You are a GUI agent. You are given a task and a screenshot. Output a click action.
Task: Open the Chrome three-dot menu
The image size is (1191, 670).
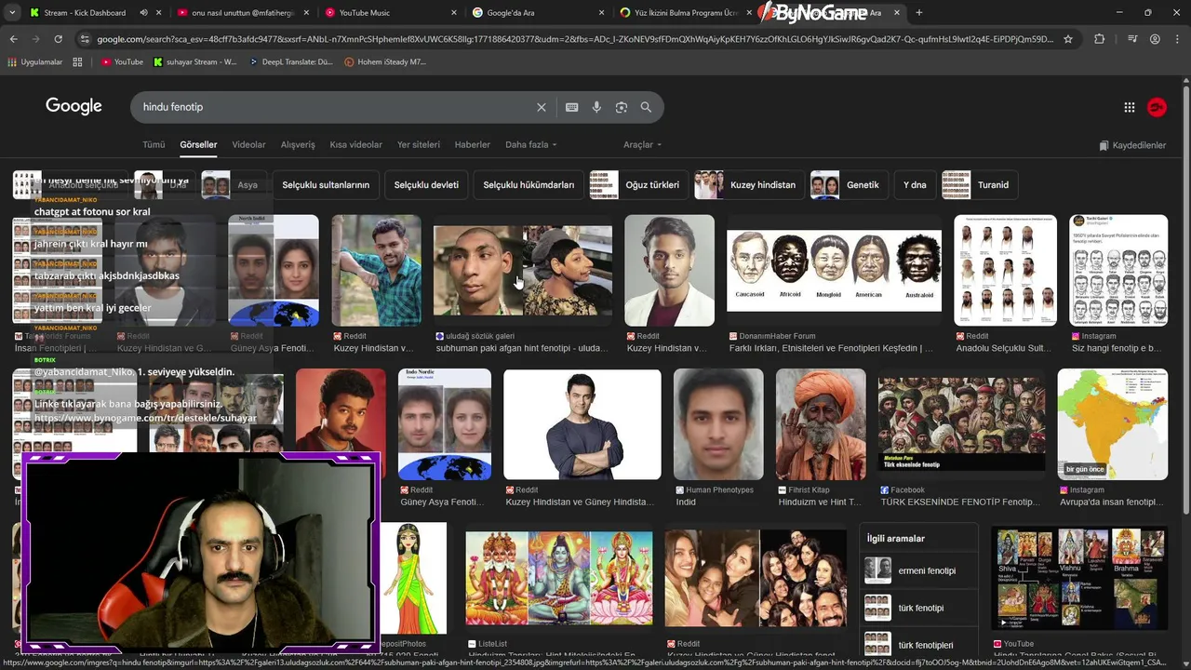click(1177, 39)
